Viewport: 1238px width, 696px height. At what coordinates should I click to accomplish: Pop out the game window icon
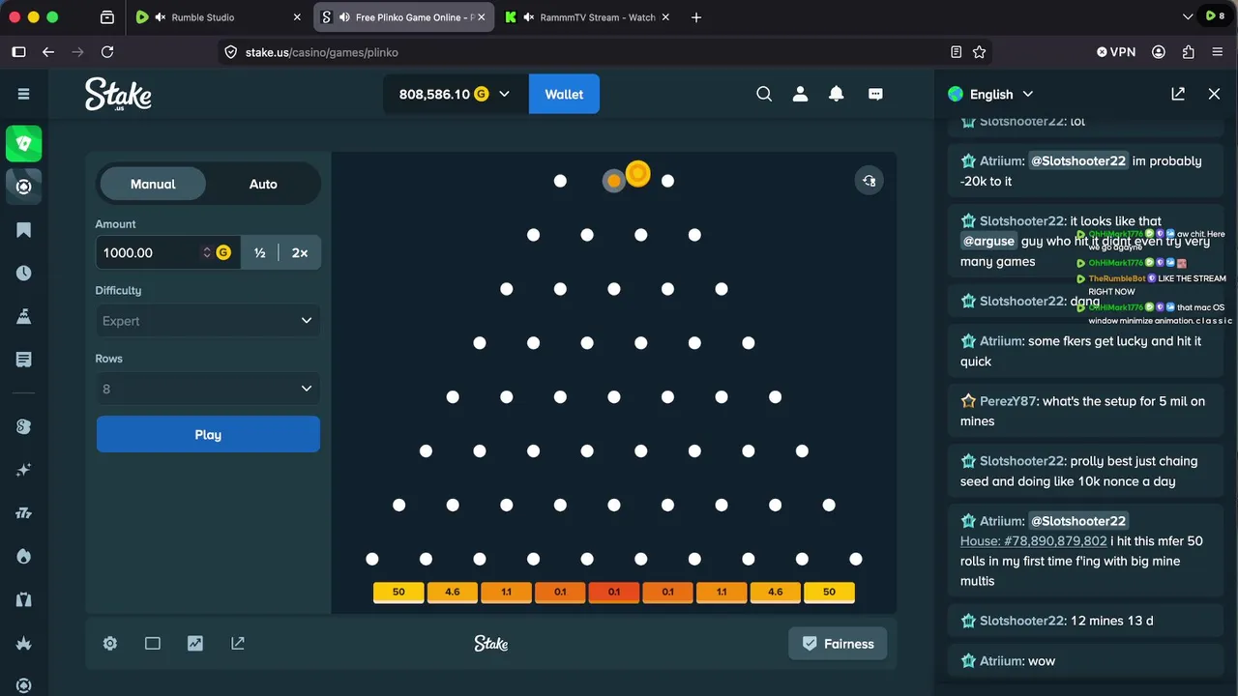(x=238, y=643)
